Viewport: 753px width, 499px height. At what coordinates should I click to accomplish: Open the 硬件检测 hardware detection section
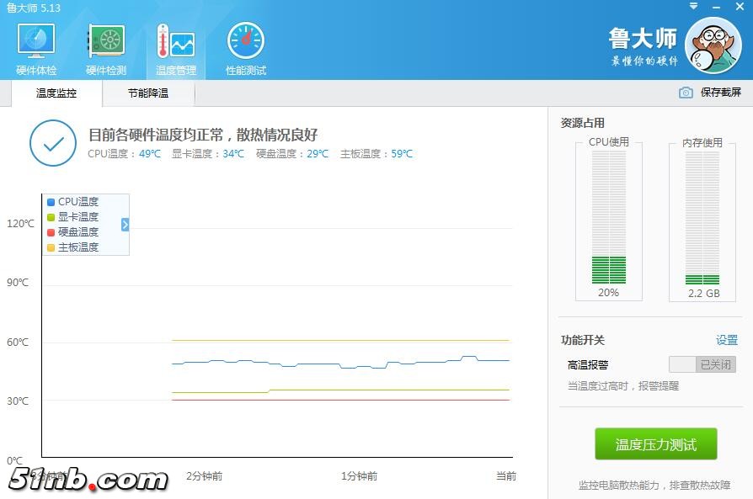tap(106, 49)
